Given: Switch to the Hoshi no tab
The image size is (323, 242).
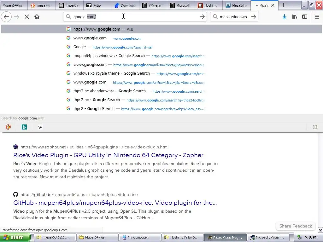Looking at the screenshot, I should [x=208, y=5].
